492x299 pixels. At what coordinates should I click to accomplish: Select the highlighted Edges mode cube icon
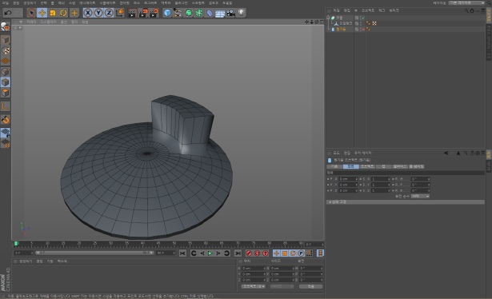tap(6, 82)
